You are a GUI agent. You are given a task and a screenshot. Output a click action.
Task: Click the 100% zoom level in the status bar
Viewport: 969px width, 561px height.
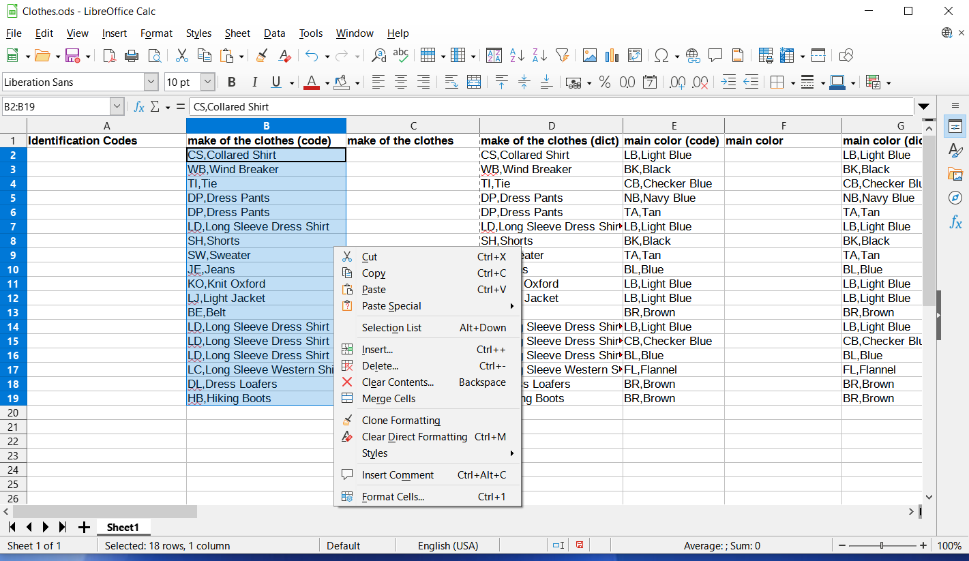pyautogui.click(x=949, y=546)
